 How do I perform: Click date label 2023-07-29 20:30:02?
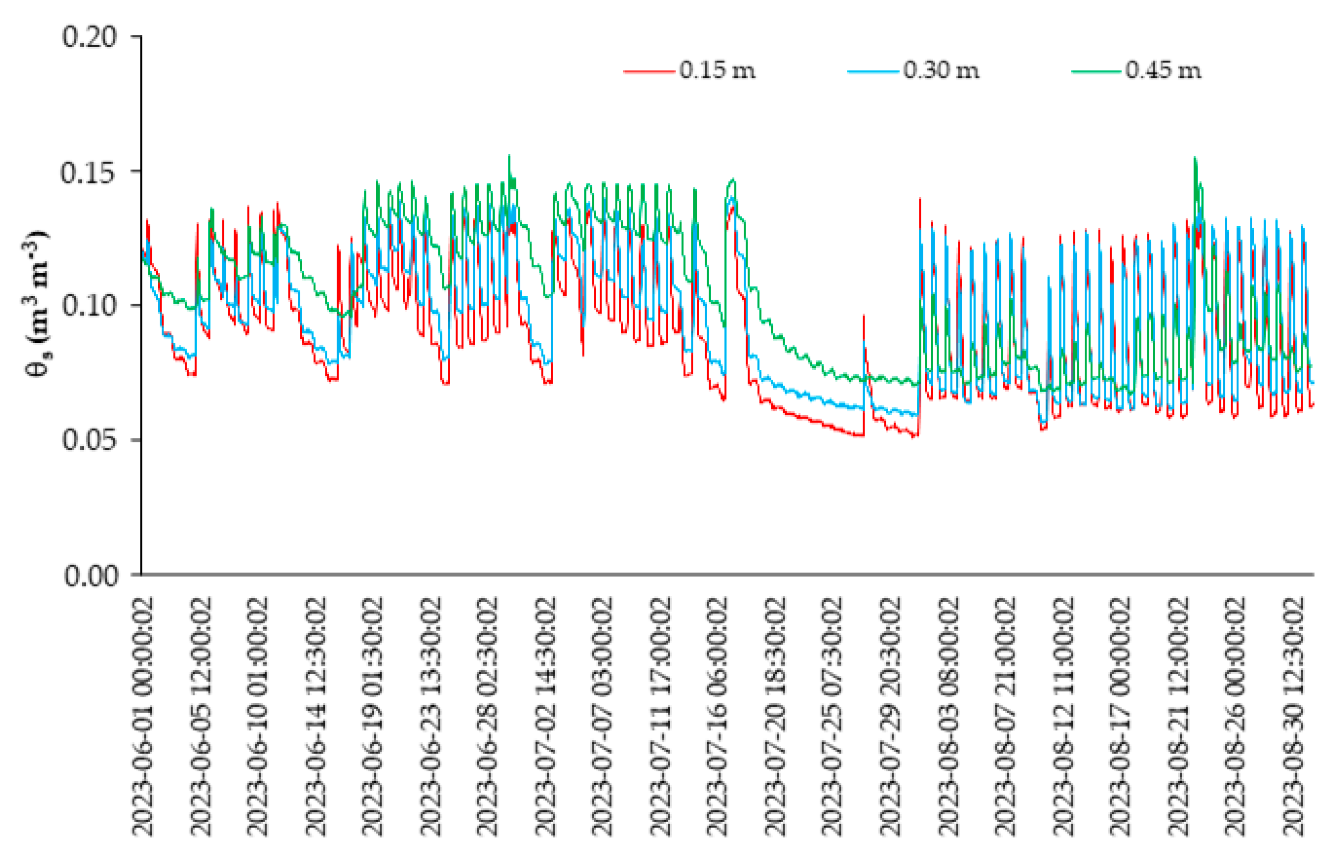tap(890, 716)
